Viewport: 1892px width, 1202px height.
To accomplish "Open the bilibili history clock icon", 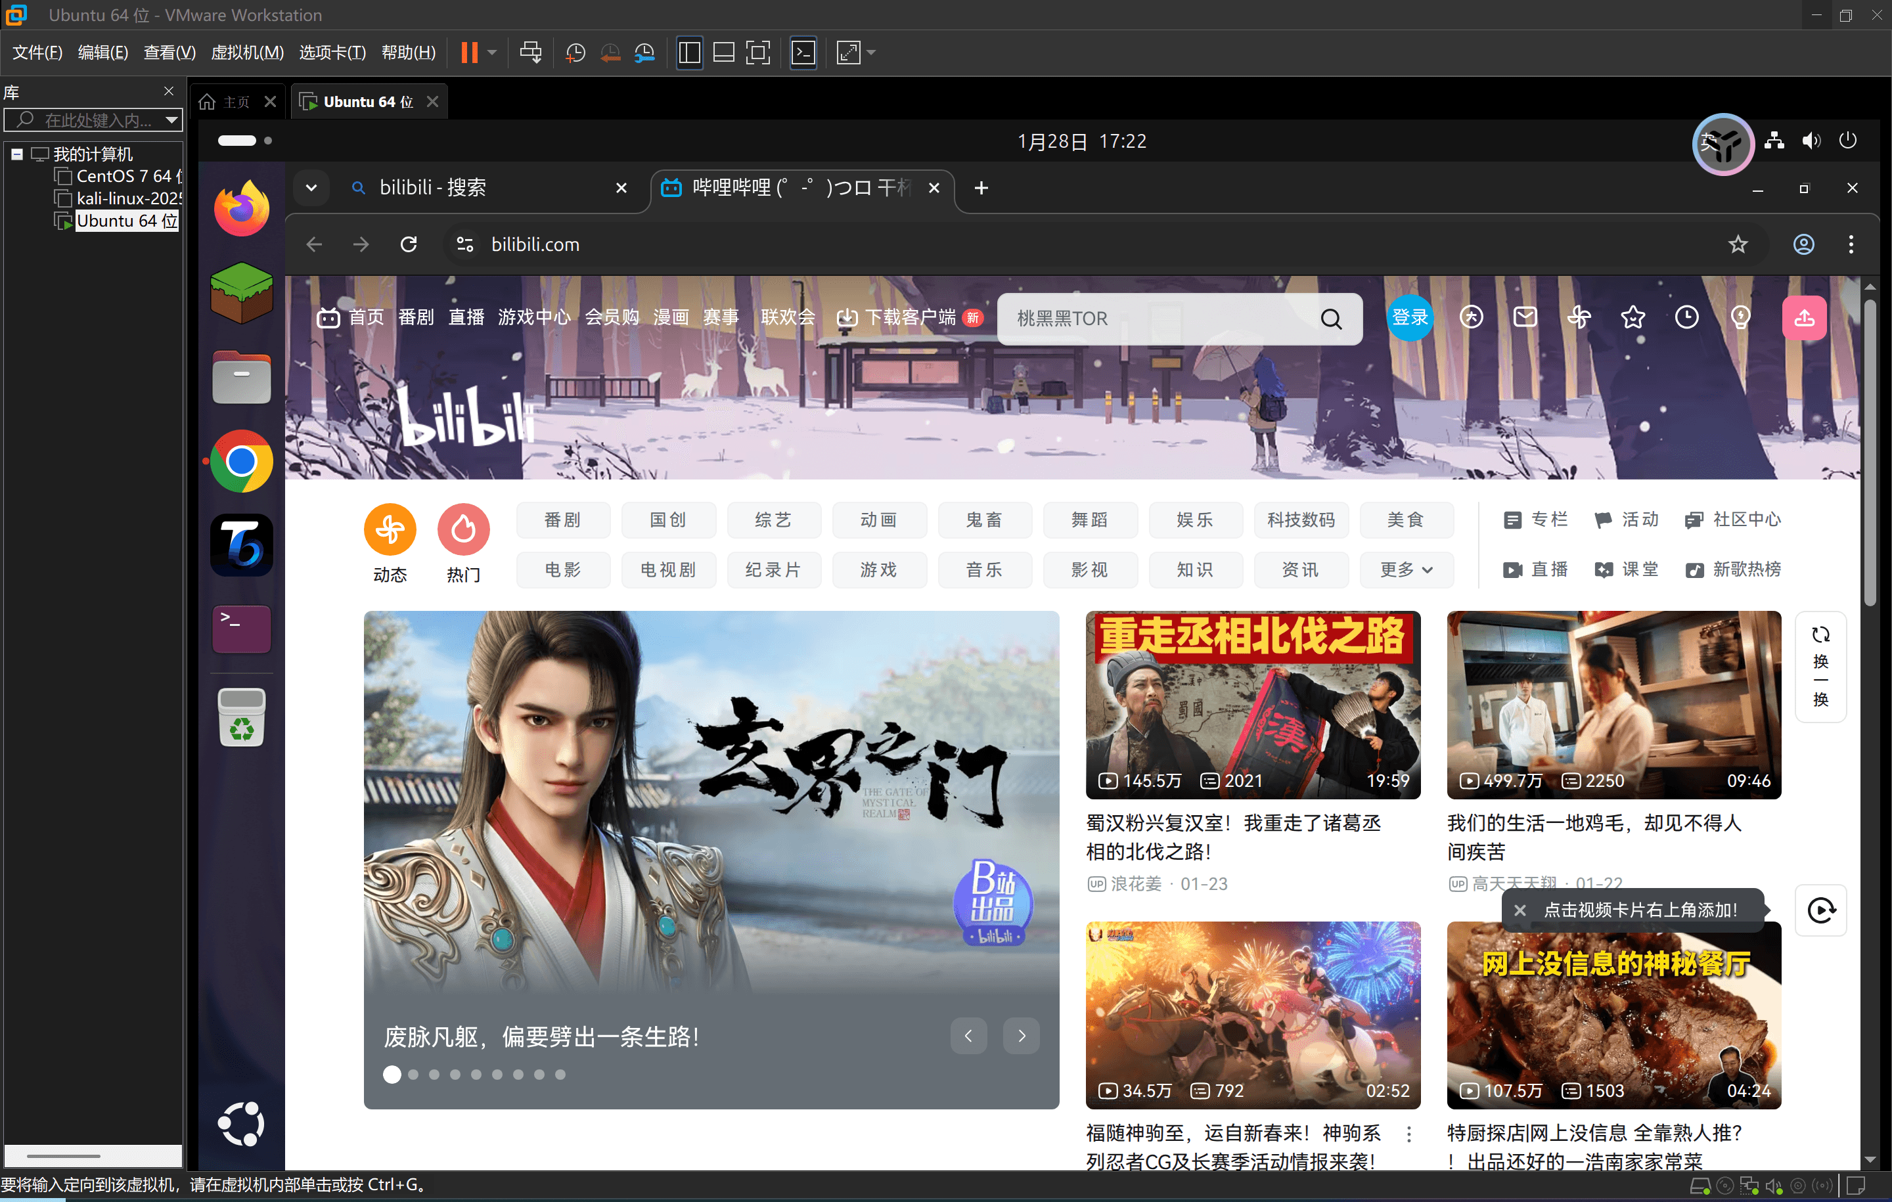I will point(1686,317).
